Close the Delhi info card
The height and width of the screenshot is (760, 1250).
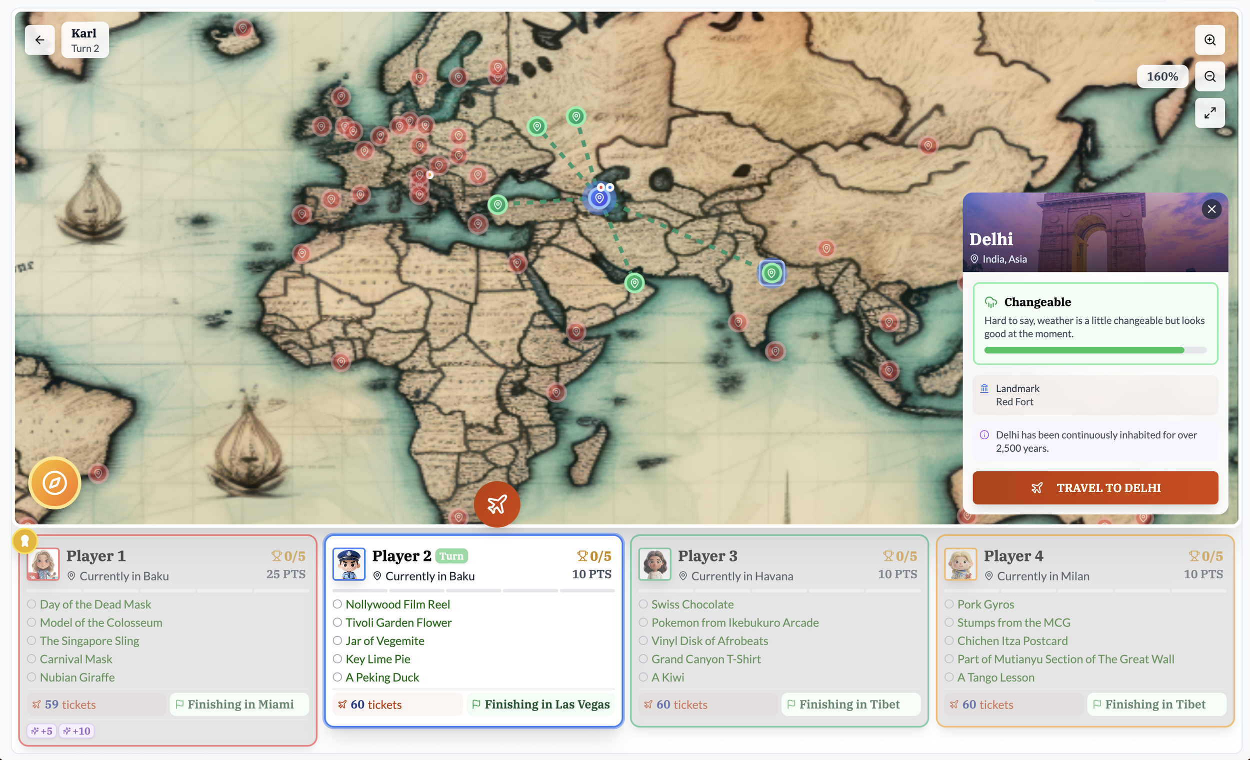pos(1211,209)
